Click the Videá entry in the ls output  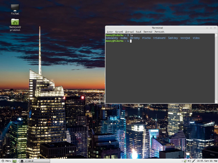[196, 38]
